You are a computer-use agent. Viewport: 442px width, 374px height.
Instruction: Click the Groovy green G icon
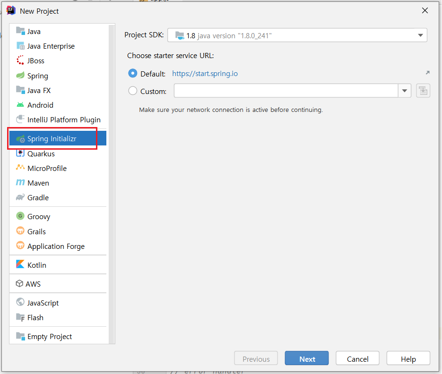[x=20, y=216]
